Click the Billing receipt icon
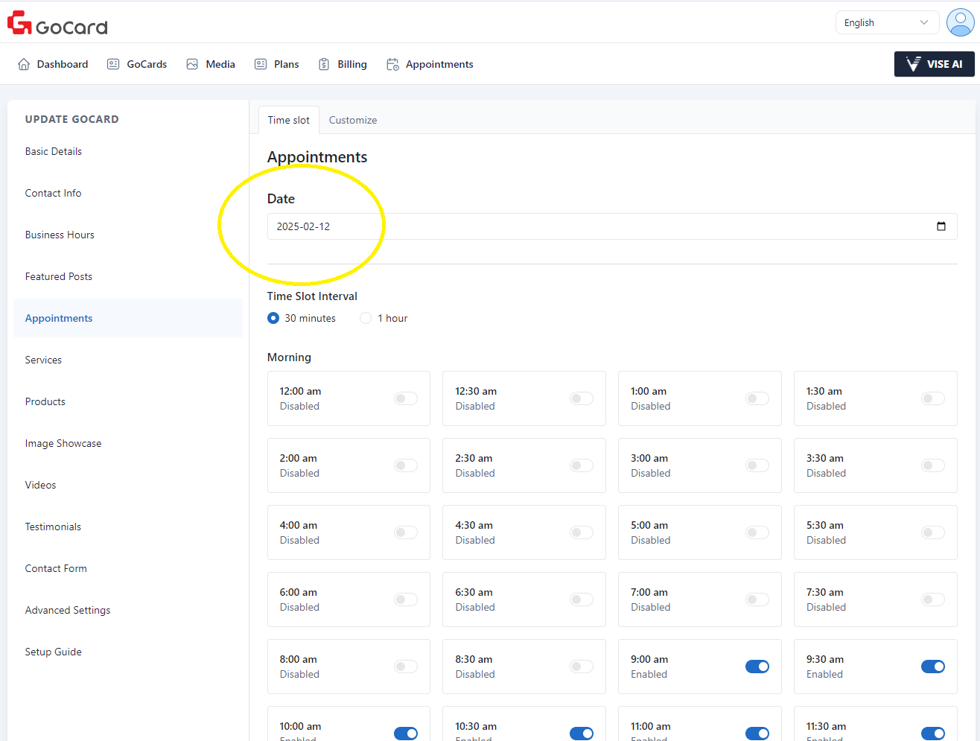The height and width of the screenshot is (741, 980). pos(324,64)
